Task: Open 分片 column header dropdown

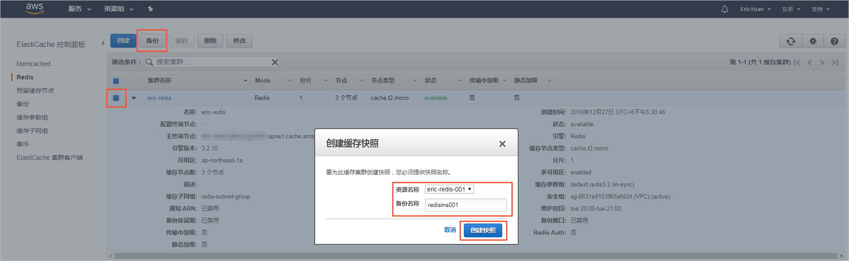Action: (x=326, y=81)
